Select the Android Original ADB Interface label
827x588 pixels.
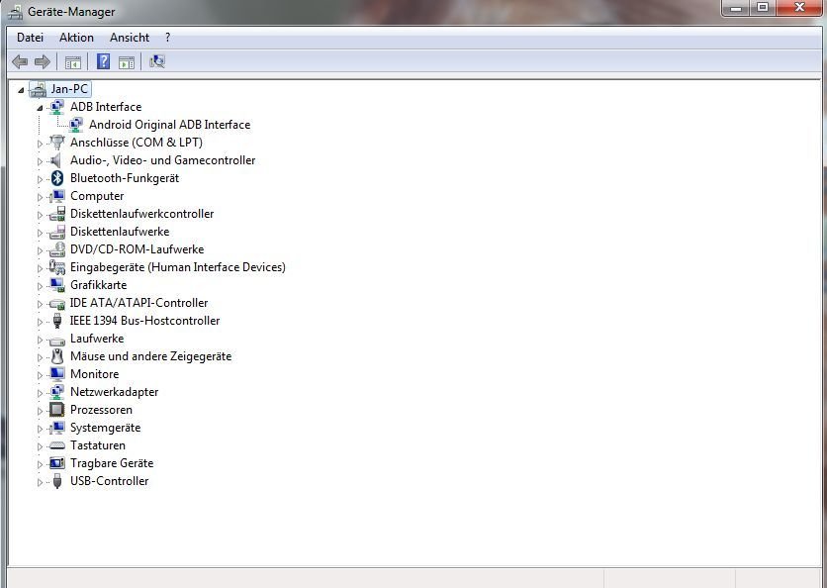(x=170, y=125)
